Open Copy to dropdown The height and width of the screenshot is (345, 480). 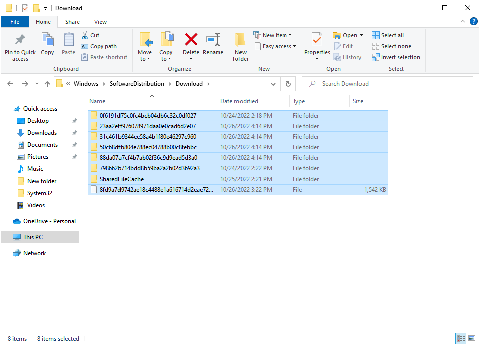click(x=166, y=47)
